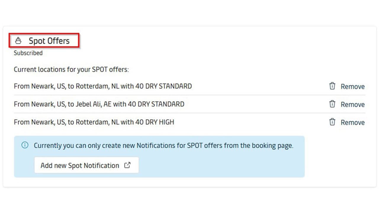Screen dimensions: 379x213
Task: Click Remove link for the Jebel Ali offer
Action: coord(352,105)
